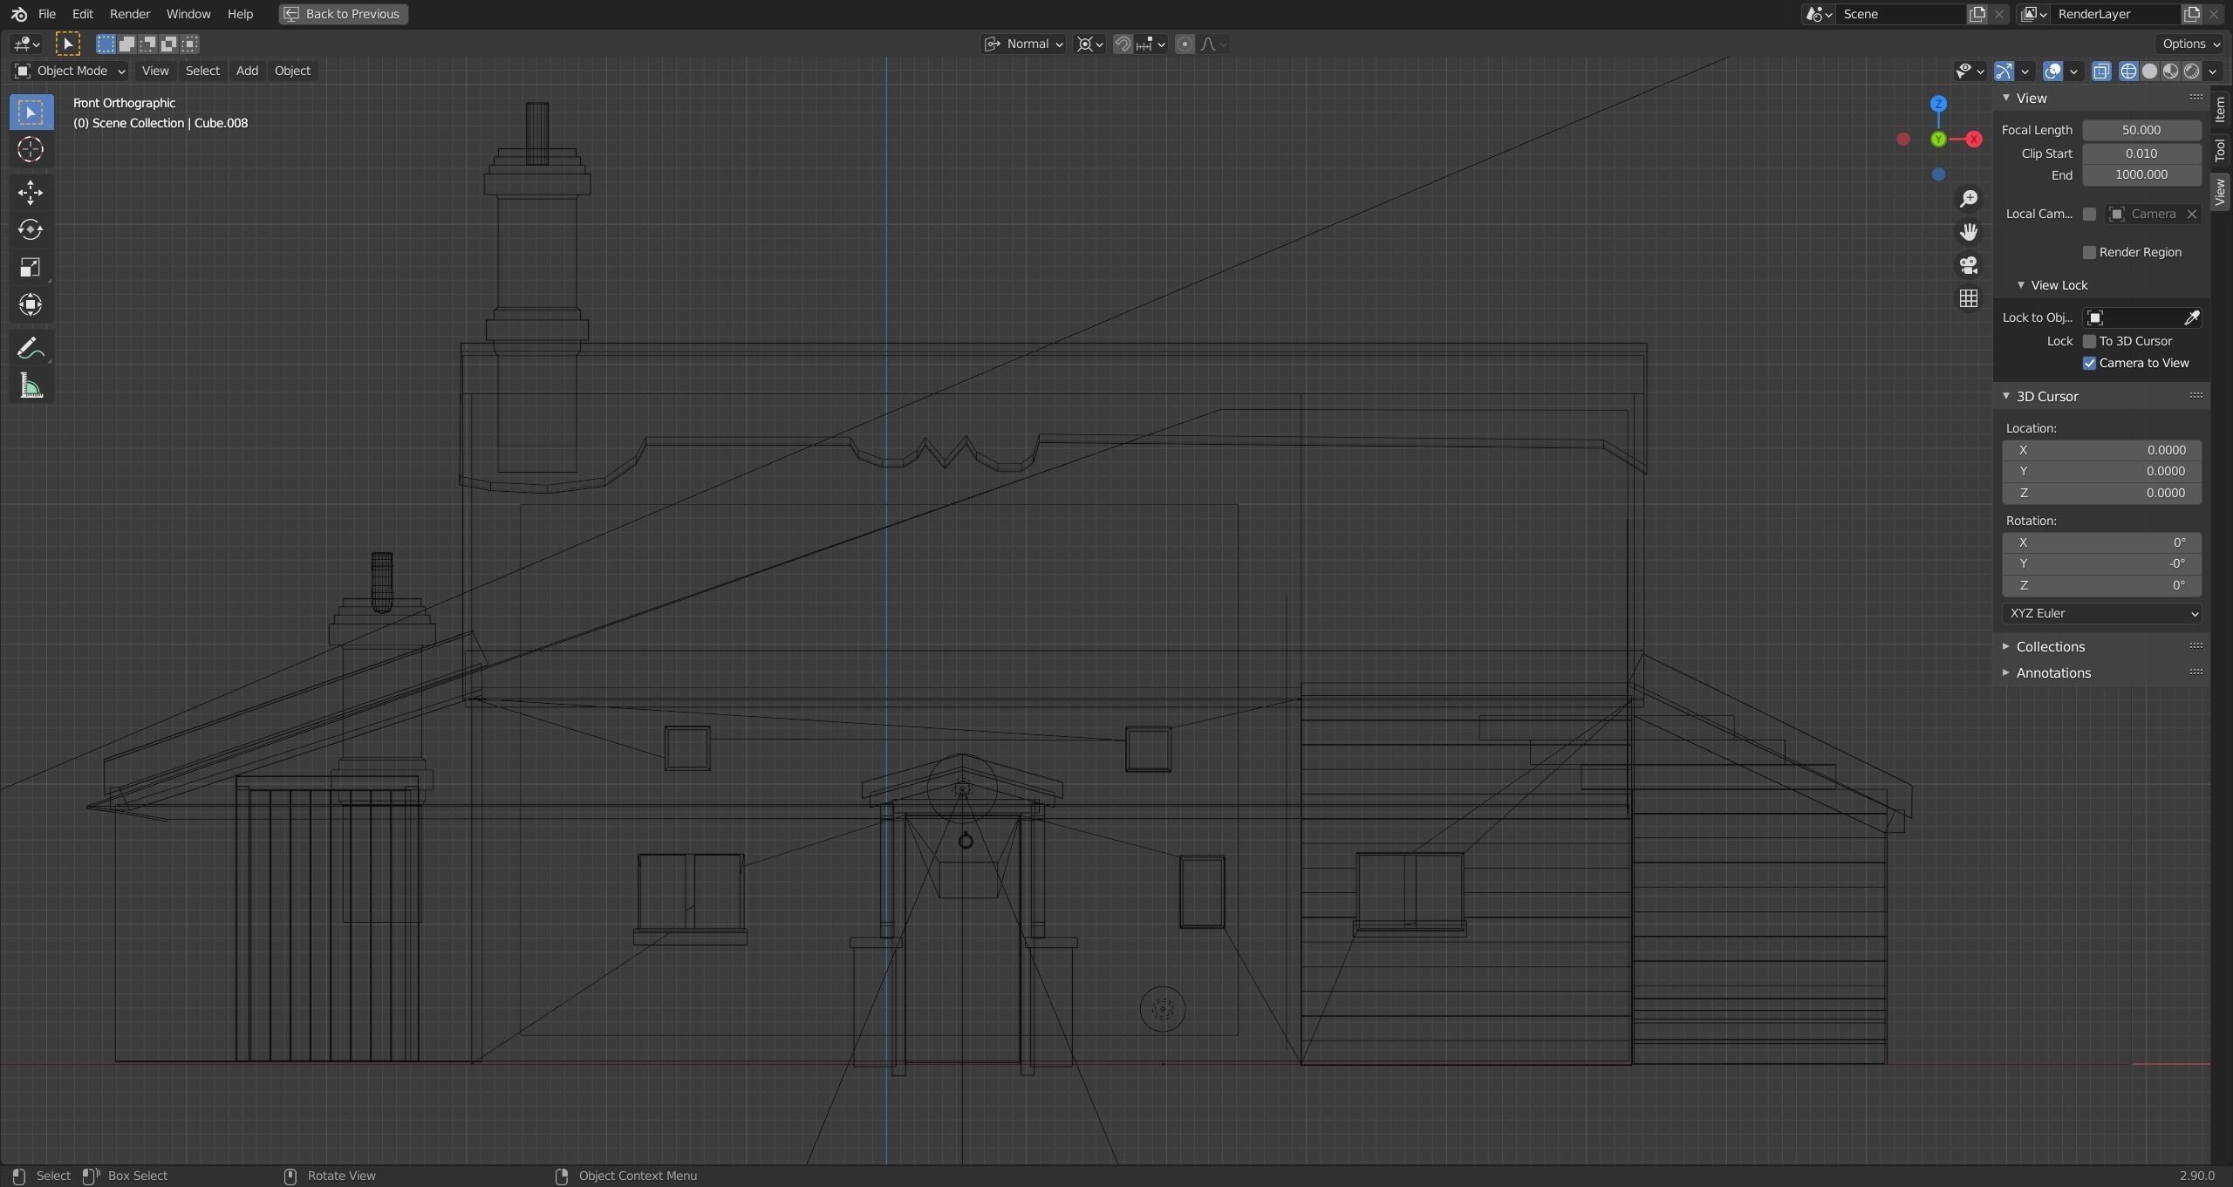Select the Measure tool
2233x1187 pixels.
31,386
